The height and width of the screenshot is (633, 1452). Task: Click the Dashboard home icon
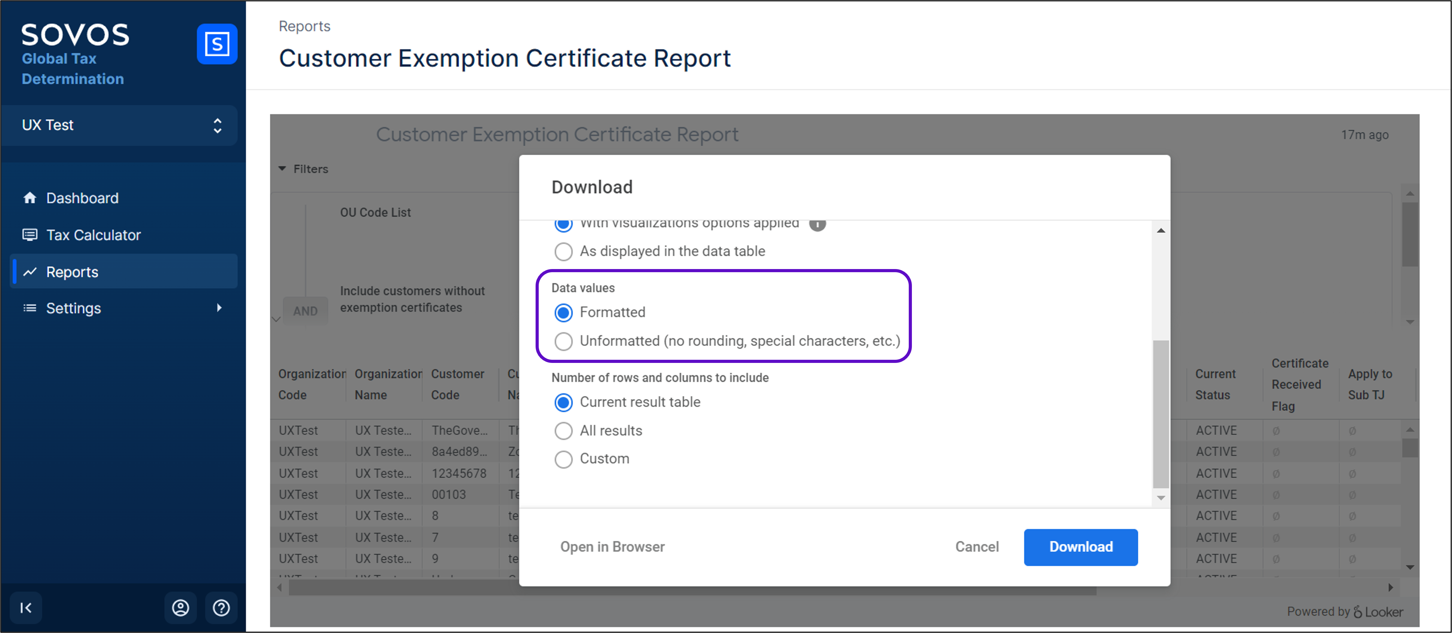pyautogui.click(x=30, y=198)
